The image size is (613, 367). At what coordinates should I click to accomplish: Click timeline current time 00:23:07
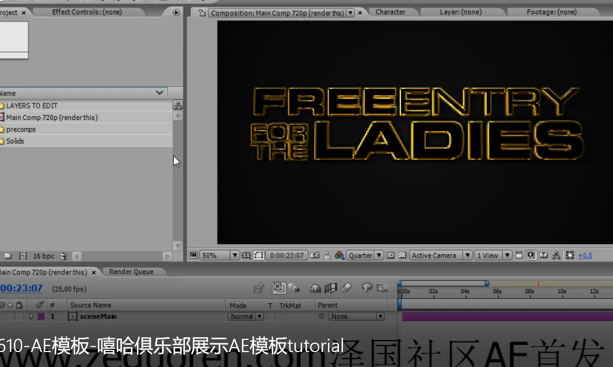pyautogui.click(x=21, y=289)
